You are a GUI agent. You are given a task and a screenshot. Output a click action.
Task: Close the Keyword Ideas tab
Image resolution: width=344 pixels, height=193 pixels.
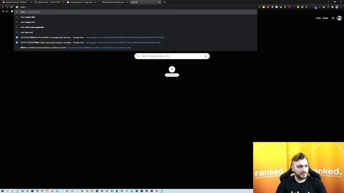tap(63, 2)
